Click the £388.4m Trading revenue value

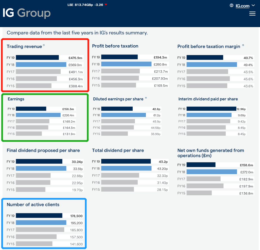click(76, 86)
